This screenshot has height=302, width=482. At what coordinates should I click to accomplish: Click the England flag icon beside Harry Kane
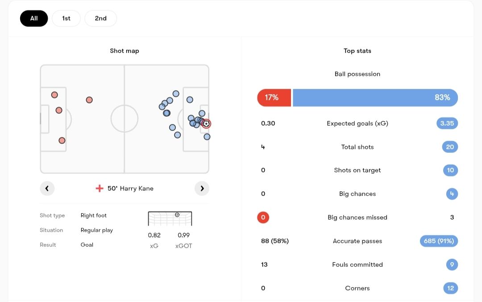coord(100,188)
